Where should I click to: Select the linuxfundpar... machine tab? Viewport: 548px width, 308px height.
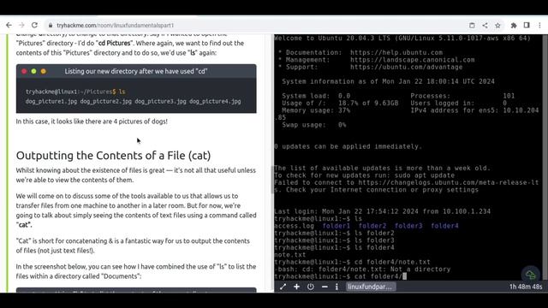click(371, 287)
